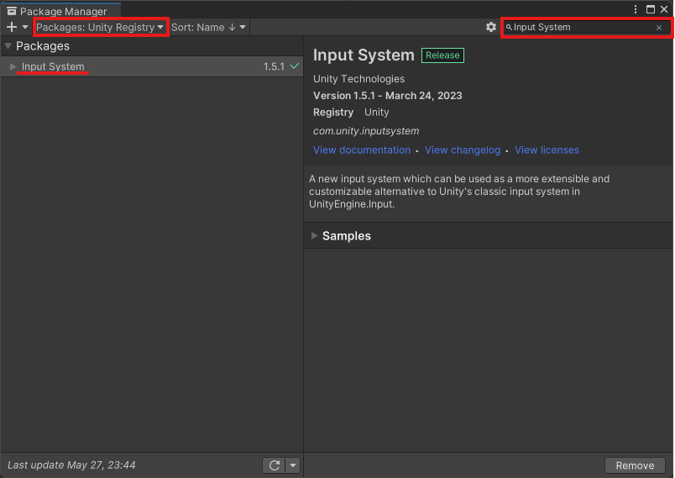Image resolution: width=675 pixels, height=478 pixels.
Task: Click the Remove button
Action: [x=635, y=465]
